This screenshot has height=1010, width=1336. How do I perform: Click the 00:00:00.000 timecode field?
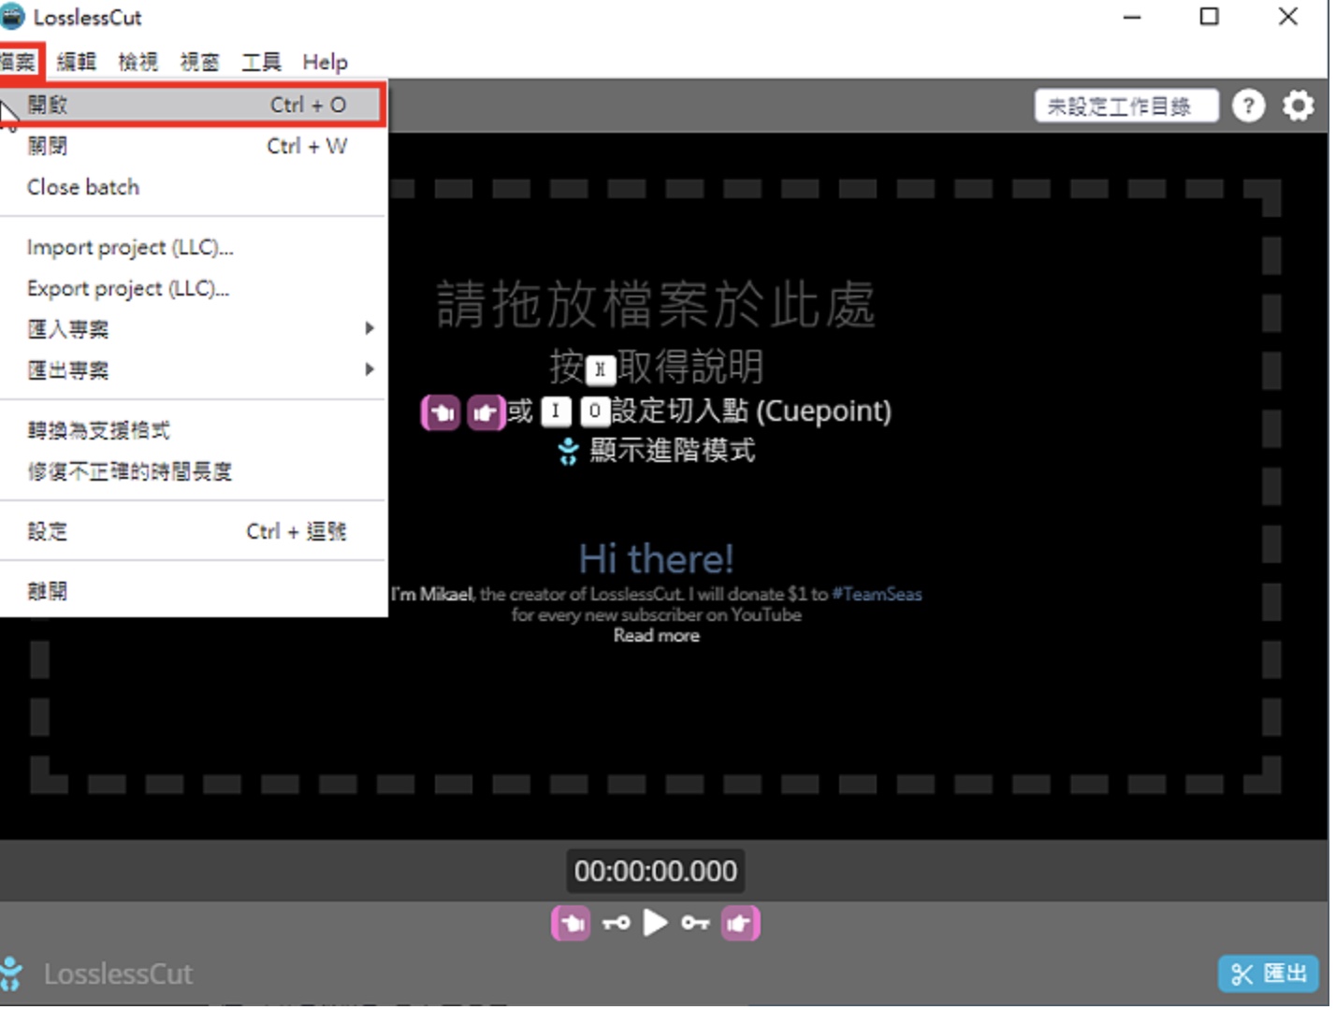pyautogui.click(x=655, y=871)
